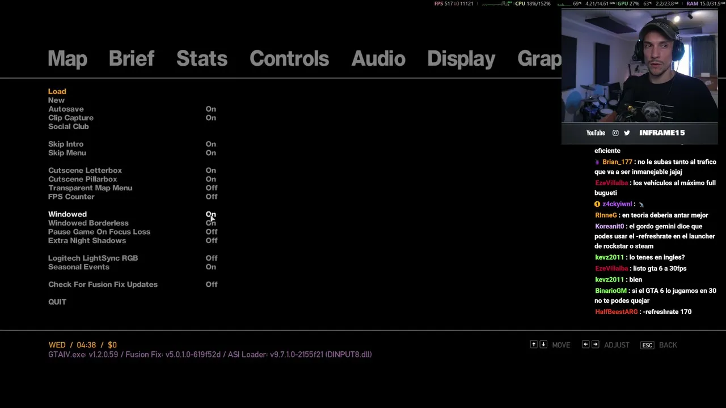Click the CPU usage readout
This screenshot has width=726, height=408.
pyautogui.click(x=533, y=4)
